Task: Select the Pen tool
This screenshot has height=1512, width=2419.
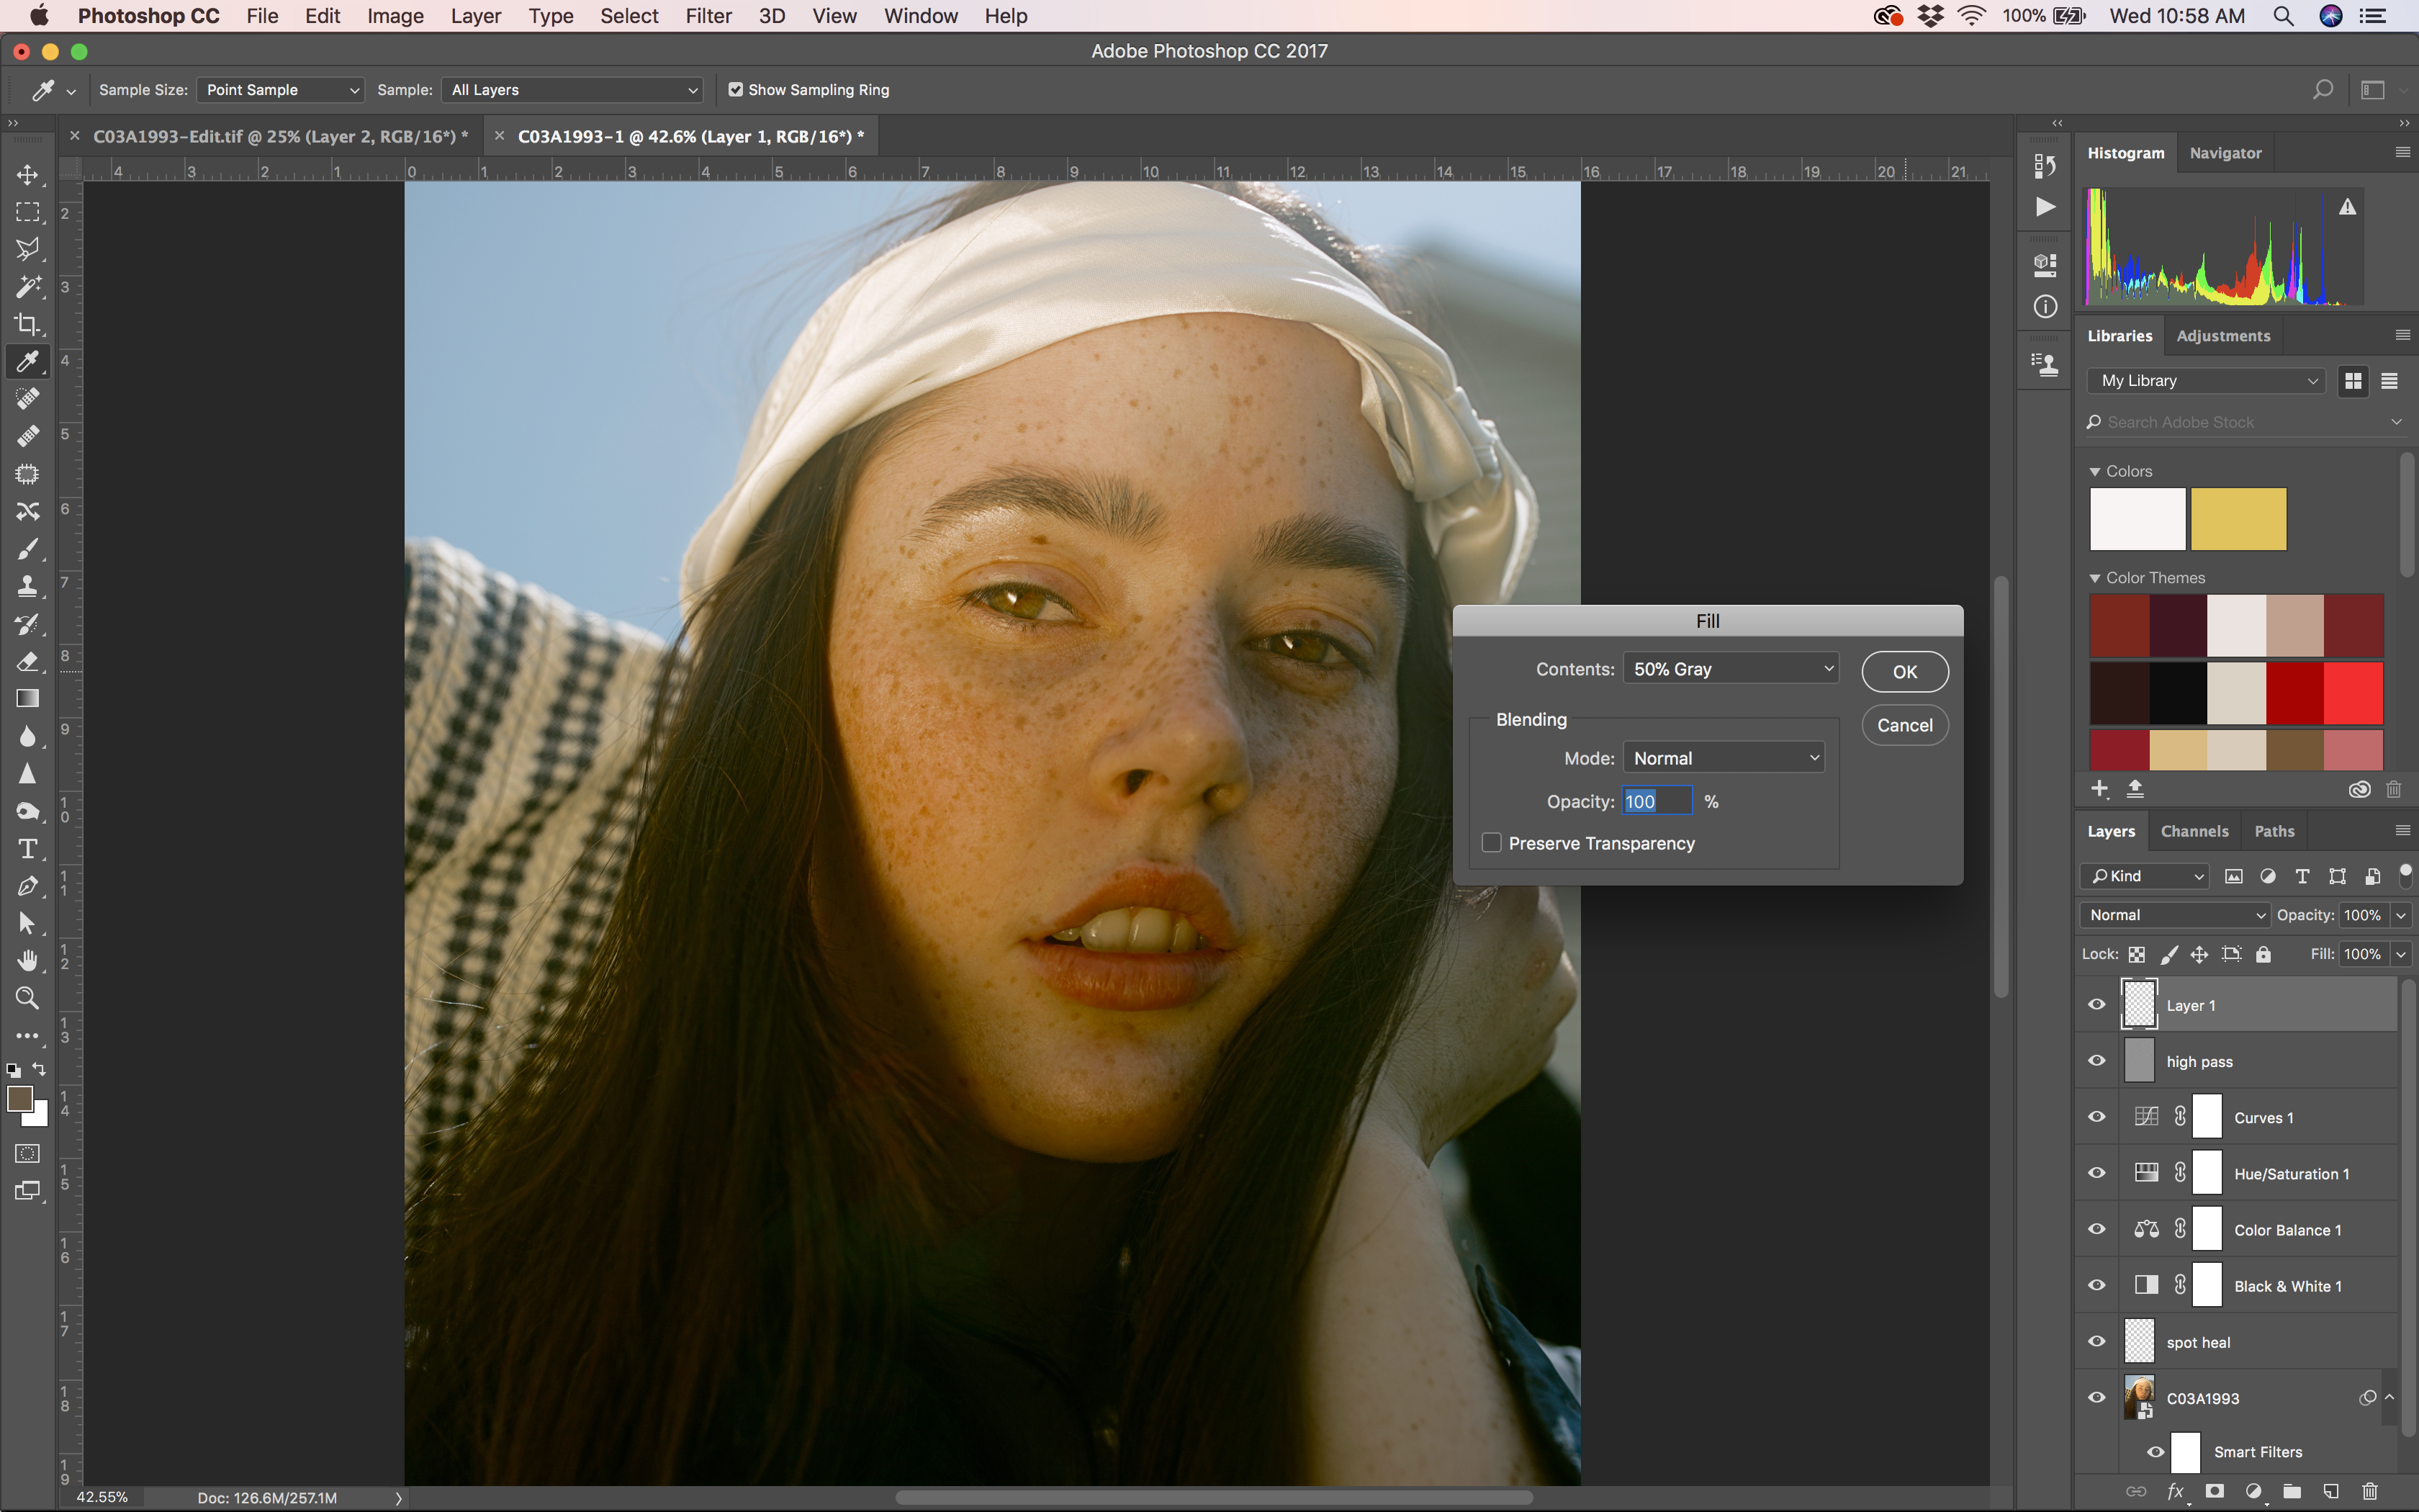Action: (x=28, y=886)
